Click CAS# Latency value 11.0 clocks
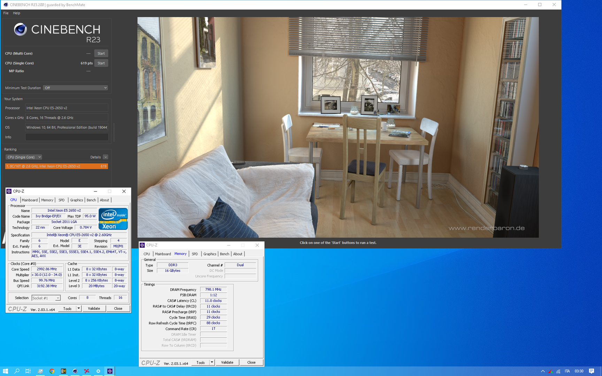 (x=213, y=300)
